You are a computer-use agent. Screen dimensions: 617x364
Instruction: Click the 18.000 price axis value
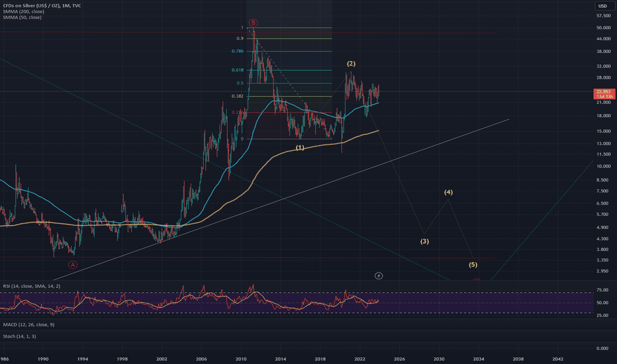point(604,116)
